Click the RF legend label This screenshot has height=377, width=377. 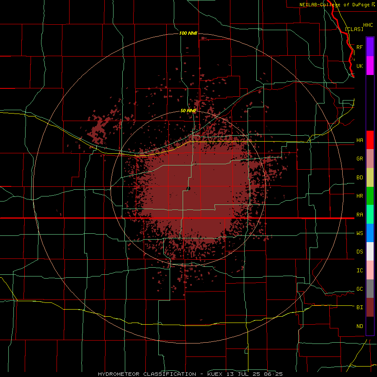[359, 47]
